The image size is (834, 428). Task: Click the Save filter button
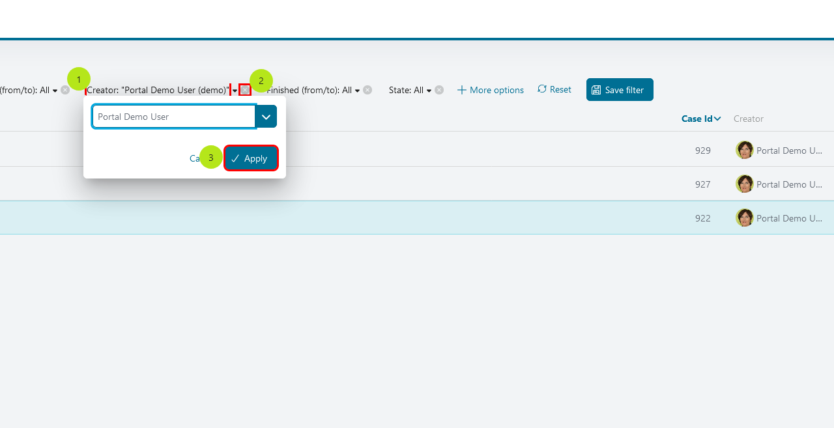[620, 90]
